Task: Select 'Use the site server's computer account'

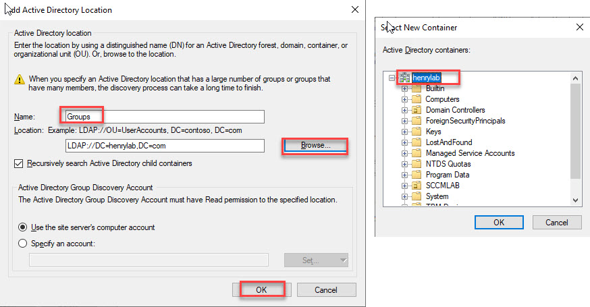Action: tap(23, 227)
